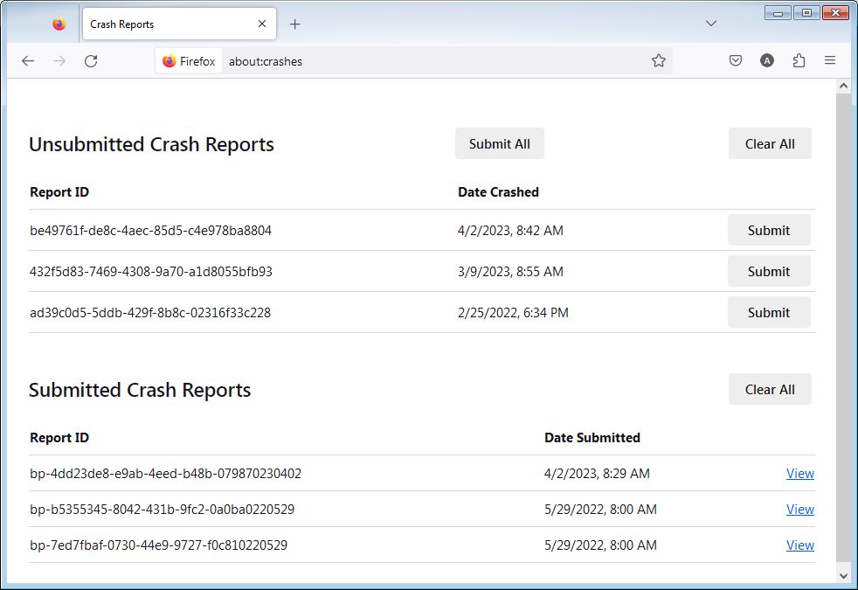
Task: Submit all unsubmitted crash reports
Action: pos(500,144)
